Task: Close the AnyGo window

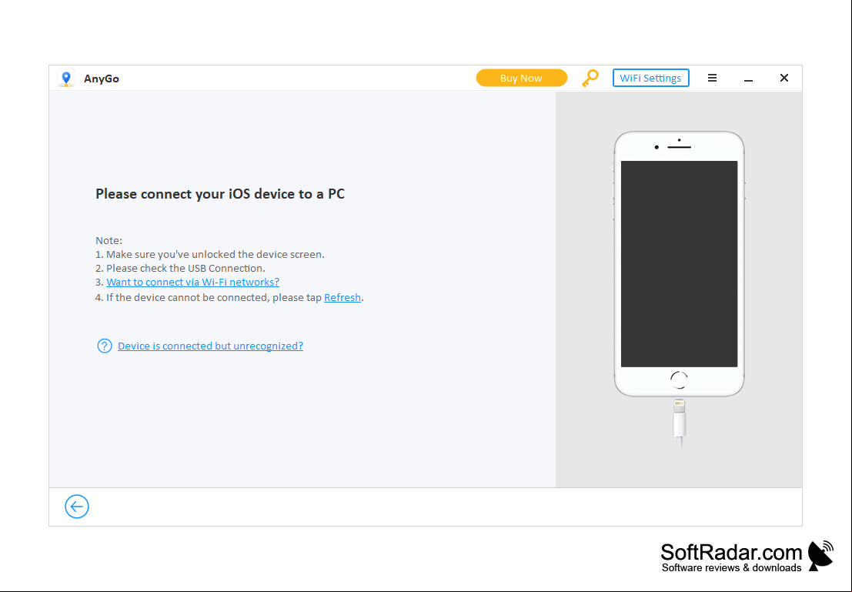Action: click(x=784, y=78)
